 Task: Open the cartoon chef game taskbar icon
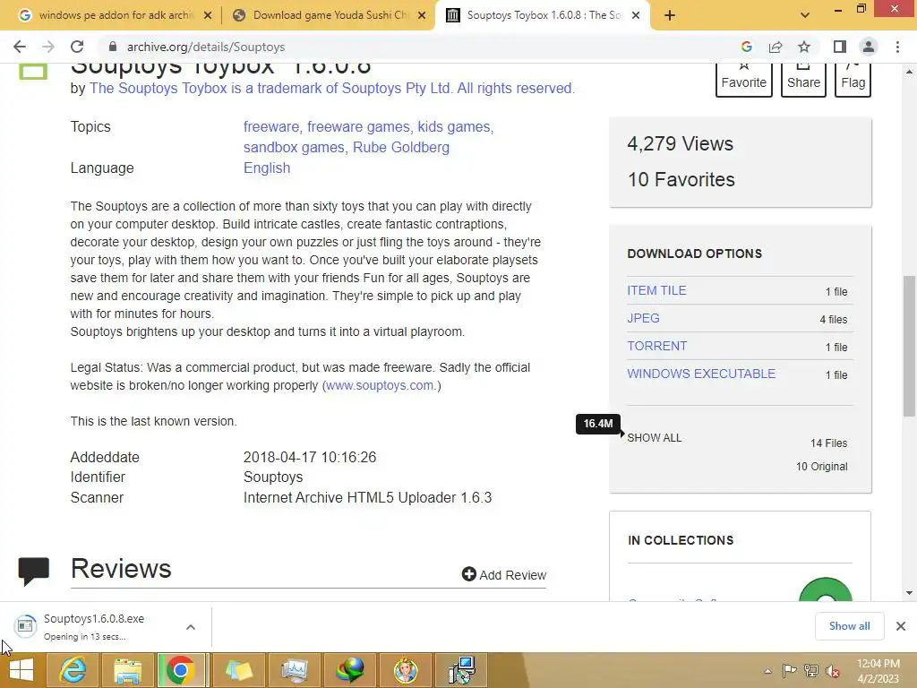tap(406, 670)
